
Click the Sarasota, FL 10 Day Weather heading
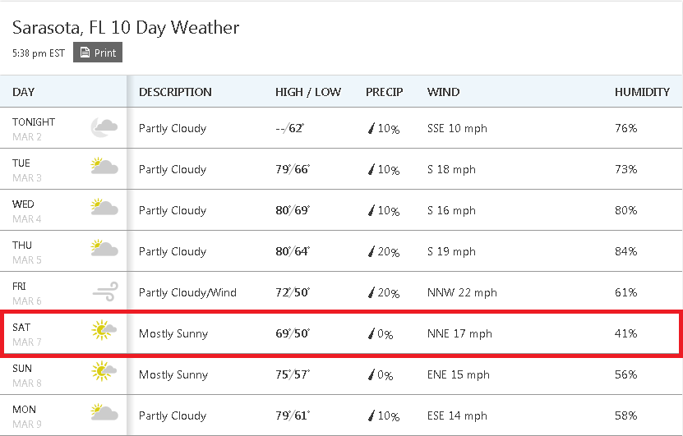126,27
